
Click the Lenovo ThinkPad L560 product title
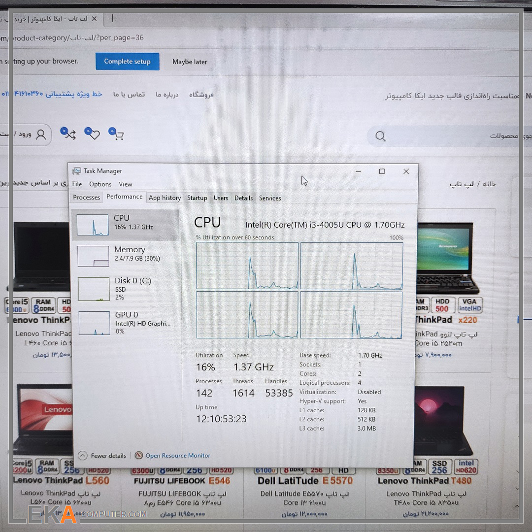(x=61, y=480)
